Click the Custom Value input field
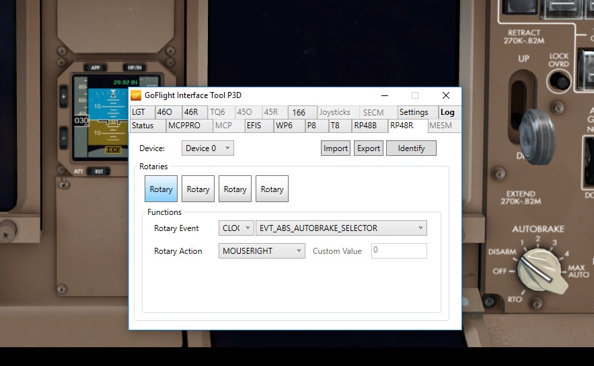The image size is (594, 366). tap(399, 251)
